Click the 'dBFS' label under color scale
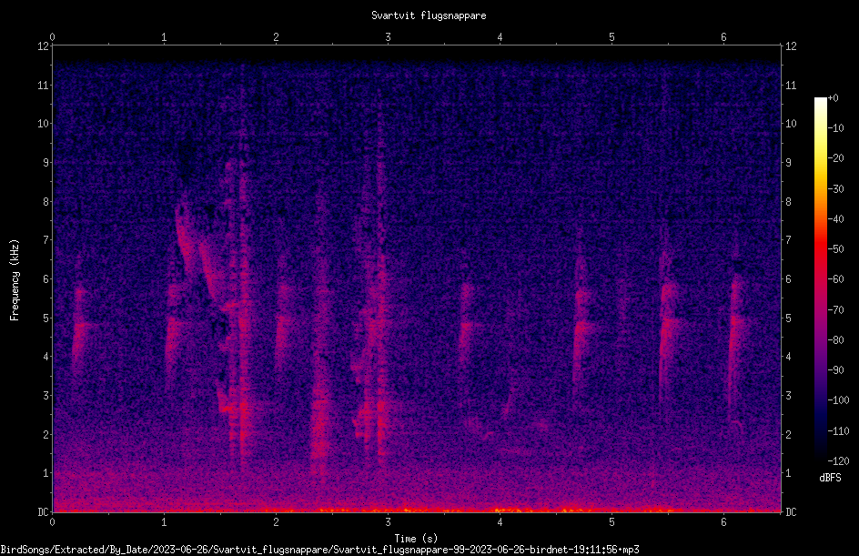This screenshot has width=859, height=556. pos(830,478)
